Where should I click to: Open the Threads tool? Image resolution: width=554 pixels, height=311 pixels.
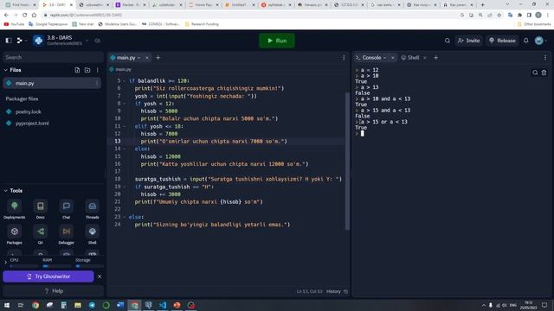(93, 209)
